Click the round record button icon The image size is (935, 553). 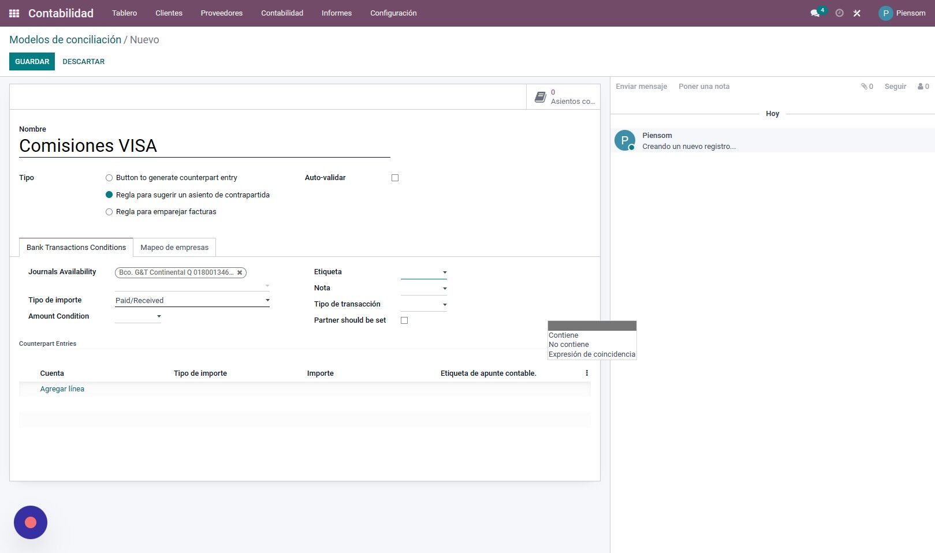pos(31,522)
